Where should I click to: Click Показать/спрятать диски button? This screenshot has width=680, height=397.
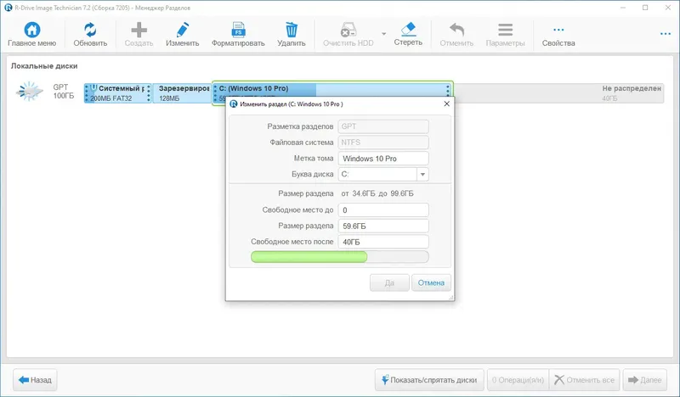pyautogui.click(x=429, y=380)
